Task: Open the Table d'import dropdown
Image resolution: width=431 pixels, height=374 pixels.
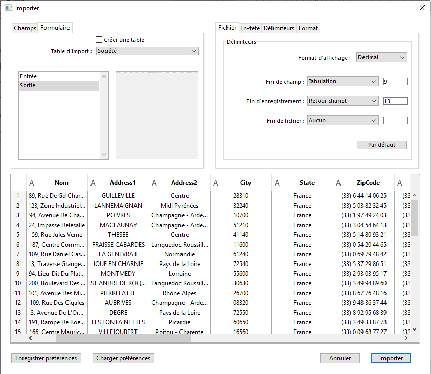Action: 147,51
